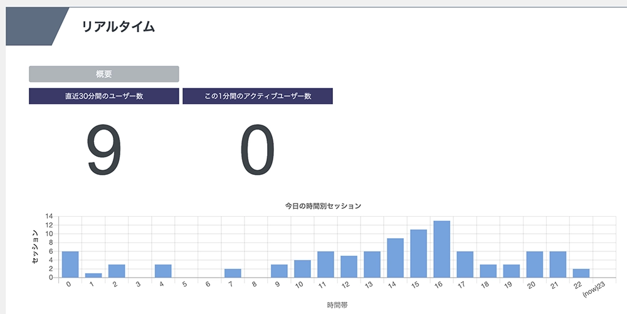Click the bar for hour 0
This screenshot has width=627, height=314.
(70, 264)
